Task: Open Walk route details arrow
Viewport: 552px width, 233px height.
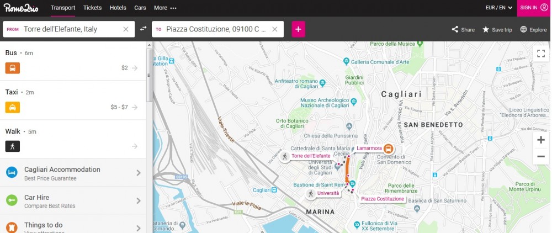Action: coord(135,146)
